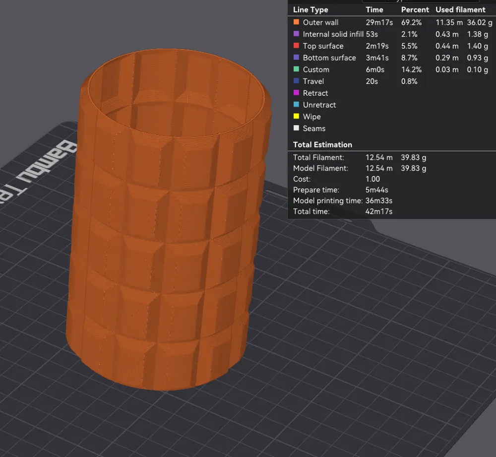This screenshot has width=496, height=457.
Task: Click the Total time 42m17s value
Action: point(378,211)
